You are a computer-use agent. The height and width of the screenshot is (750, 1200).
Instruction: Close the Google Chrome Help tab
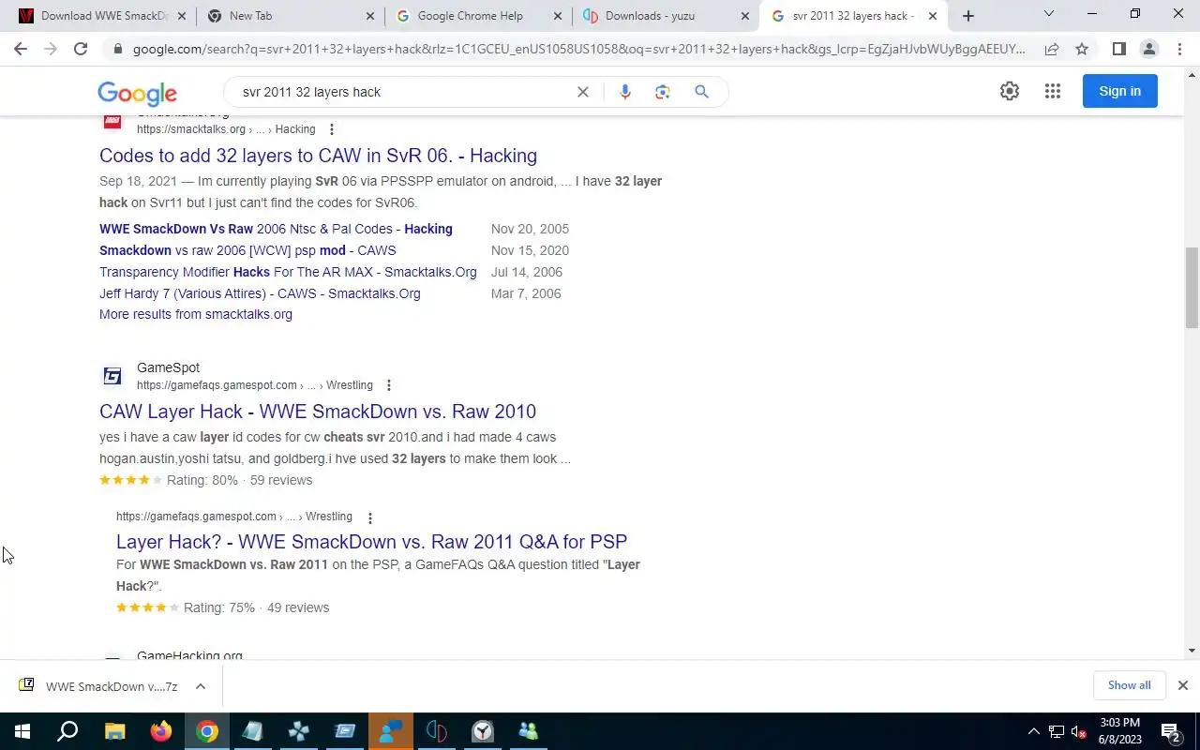pyautogui.click(x=557, y=16)
